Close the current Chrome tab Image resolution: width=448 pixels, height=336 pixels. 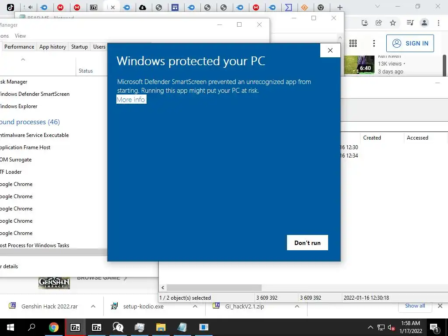113,7
